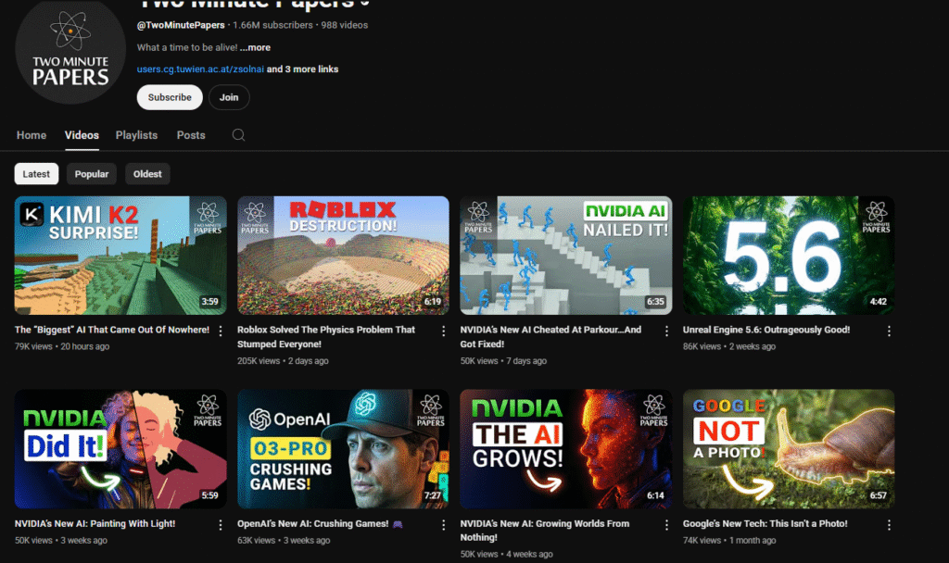Screen dimensions: 949x563
Task: Click the '1.66M subscribers' text
Action: coord(273,25)
